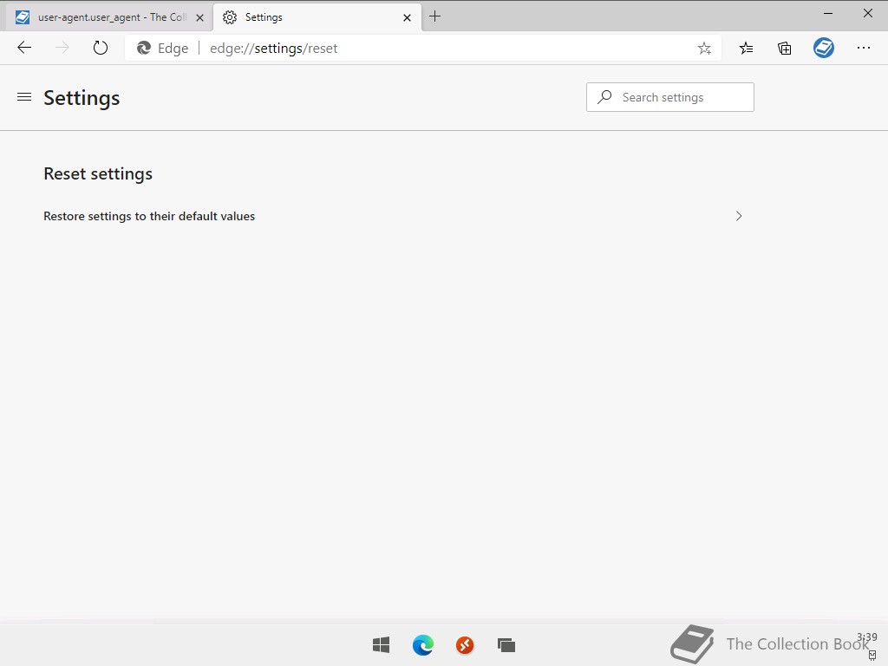Focus the Search settings field
The width and height of the screenshot is (888, 666).
(670, 97)
